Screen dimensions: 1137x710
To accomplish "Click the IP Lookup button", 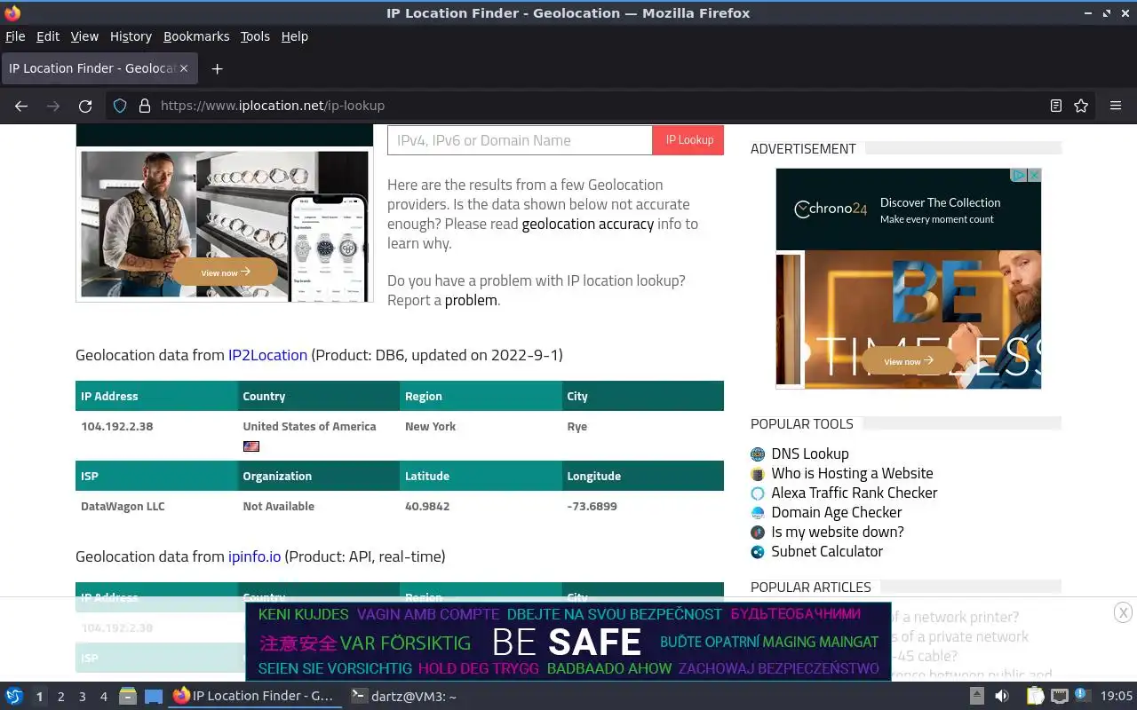I will (x=689, y=140).
